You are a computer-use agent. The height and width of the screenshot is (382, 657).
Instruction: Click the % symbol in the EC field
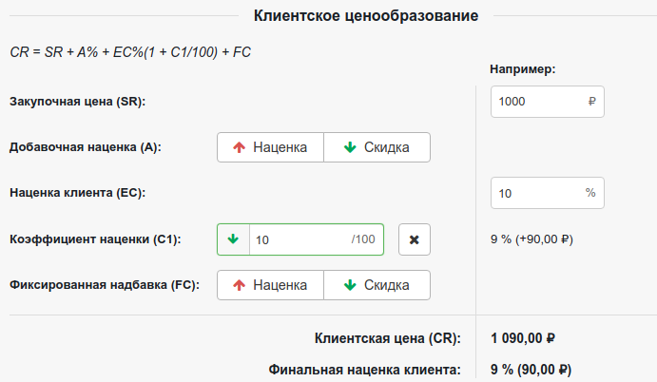(590, 193)
